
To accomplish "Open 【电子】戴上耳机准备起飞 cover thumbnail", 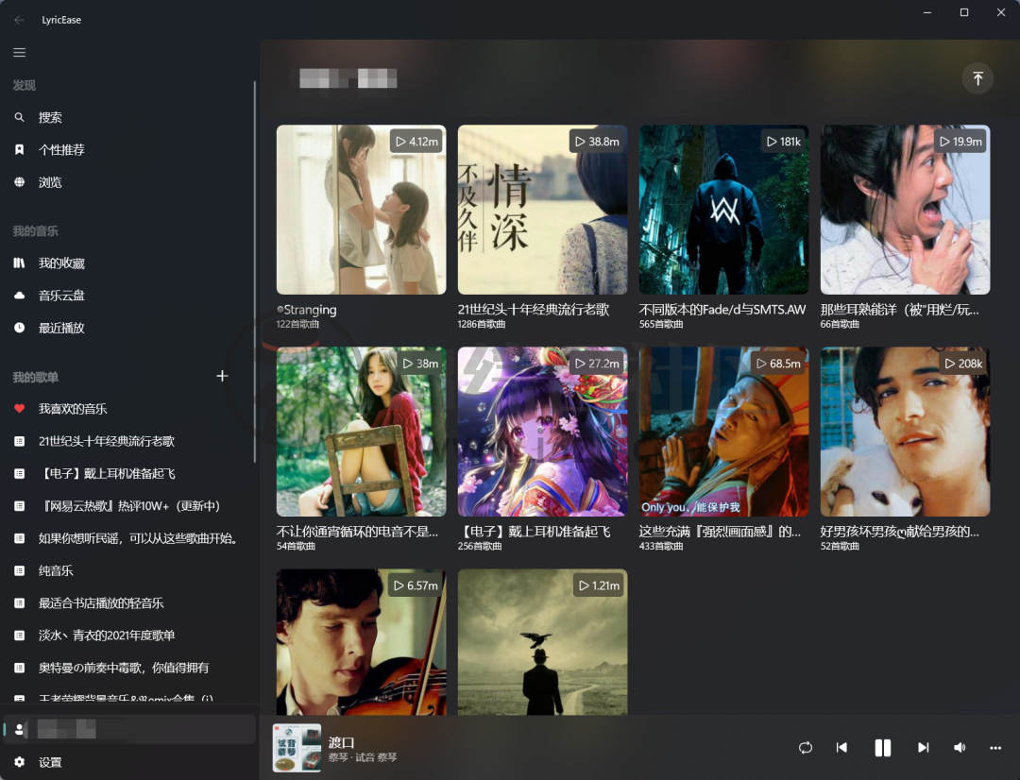I will [x=542, y=432].
